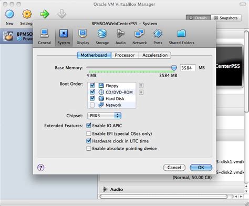249x206 pixels.
Task: Click the disk2.vmdk storage entry
Action: (x=230, y=172)
